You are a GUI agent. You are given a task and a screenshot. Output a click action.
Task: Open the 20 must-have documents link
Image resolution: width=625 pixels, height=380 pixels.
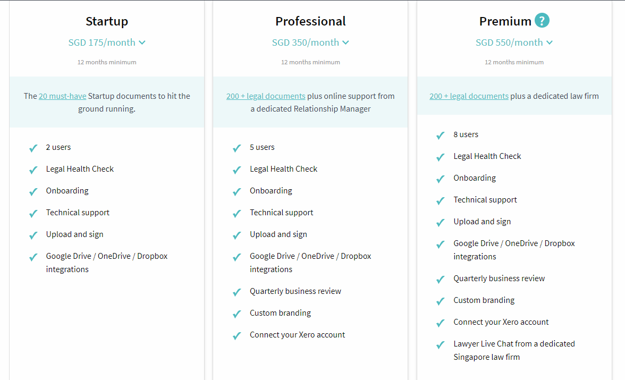coord(63,96)
